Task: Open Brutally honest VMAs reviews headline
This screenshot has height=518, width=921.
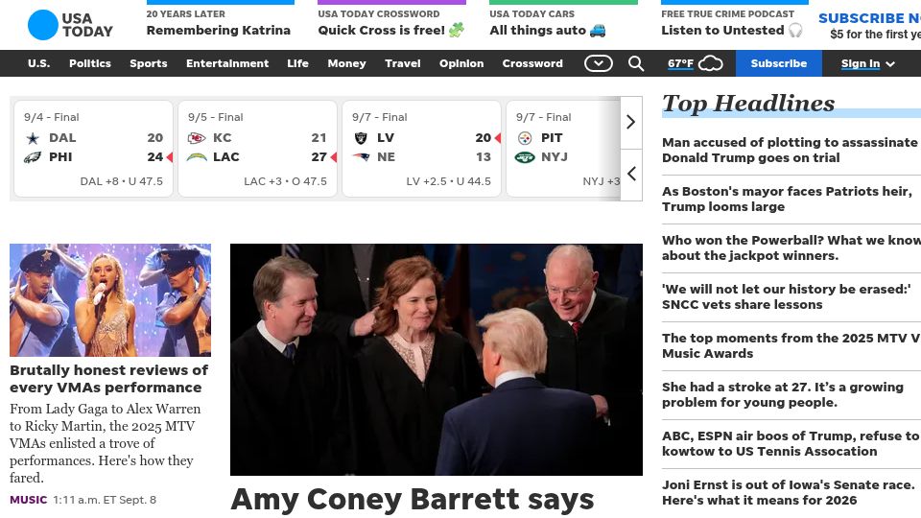Action: coord(108,379)
